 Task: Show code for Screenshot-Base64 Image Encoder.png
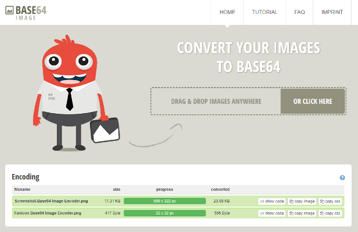click(x=272, y=201)
